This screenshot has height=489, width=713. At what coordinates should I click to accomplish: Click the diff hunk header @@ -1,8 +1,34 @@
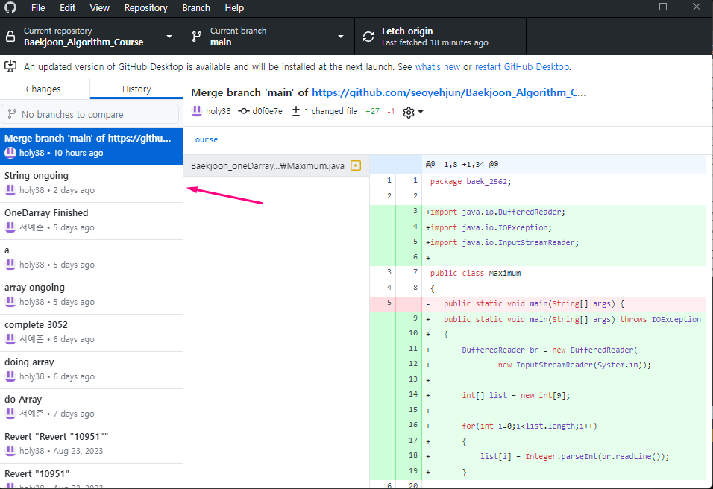pyautogui.click(x=462, y=165)
